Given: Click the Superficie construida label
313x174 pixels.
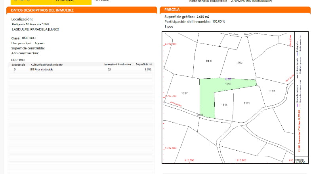Looking at the screenshot, I should (28, 48).
